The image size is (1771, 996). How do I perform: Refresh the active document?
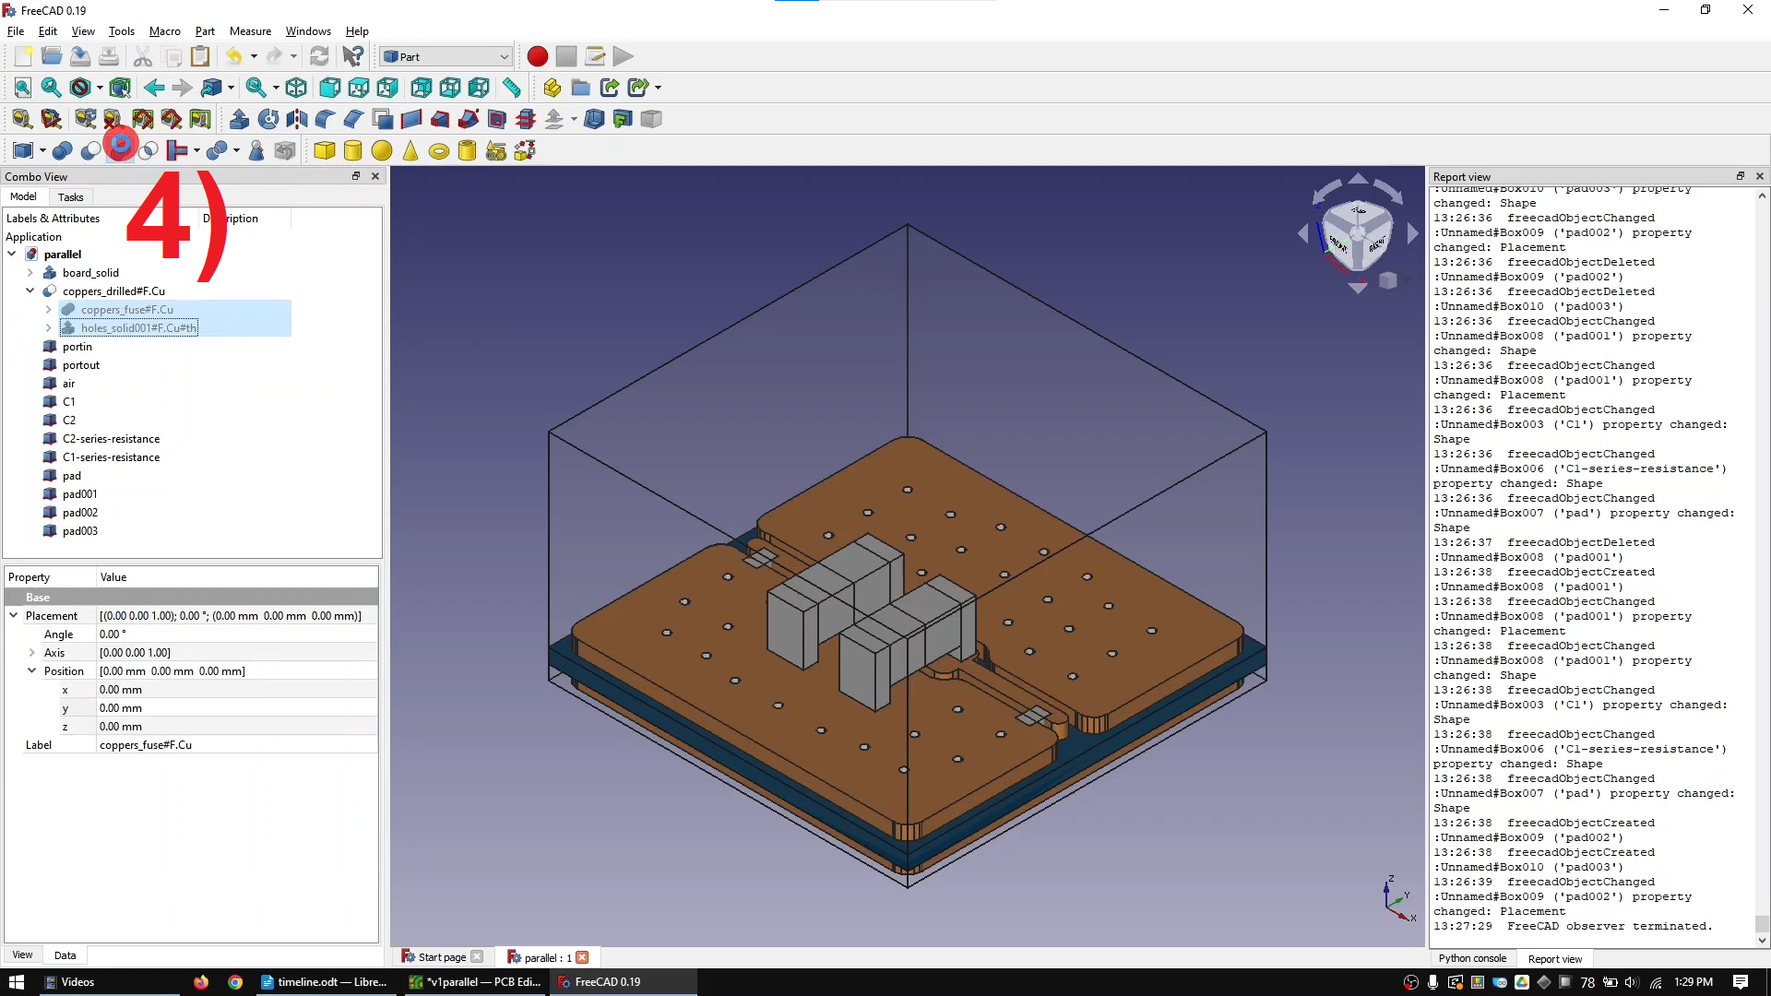pyautogui.click(x=320, y=56)
